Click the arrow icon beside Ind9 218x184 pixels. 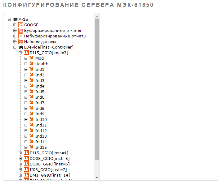click(x=32, y=113)
